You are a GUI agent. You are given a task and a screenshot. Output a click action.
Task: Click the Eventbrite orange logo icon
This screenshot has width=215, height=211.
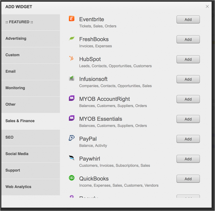pos(72,19)
